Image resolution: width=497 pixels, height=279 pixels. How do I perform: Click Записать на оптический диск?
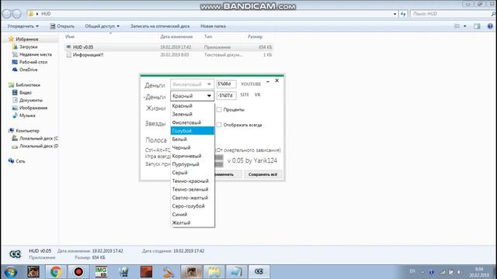(x=160, y=26)
